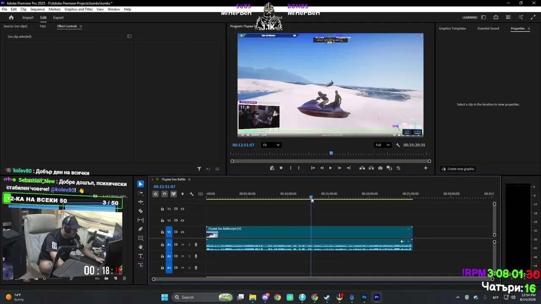
Task: Open the timeline Add Marker dropdown
Action: click(x=183, y=194)
